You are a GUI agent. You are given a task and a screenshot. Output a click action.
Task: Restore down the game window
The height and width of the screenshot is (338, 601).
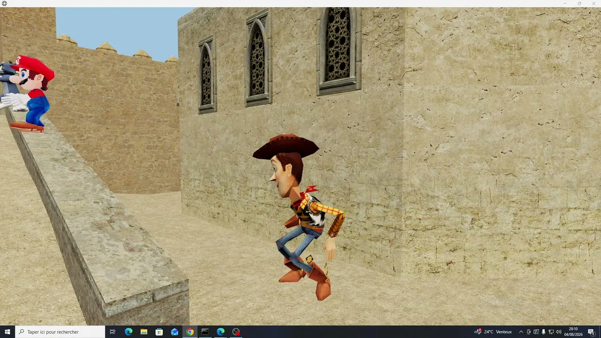(579, 3)
